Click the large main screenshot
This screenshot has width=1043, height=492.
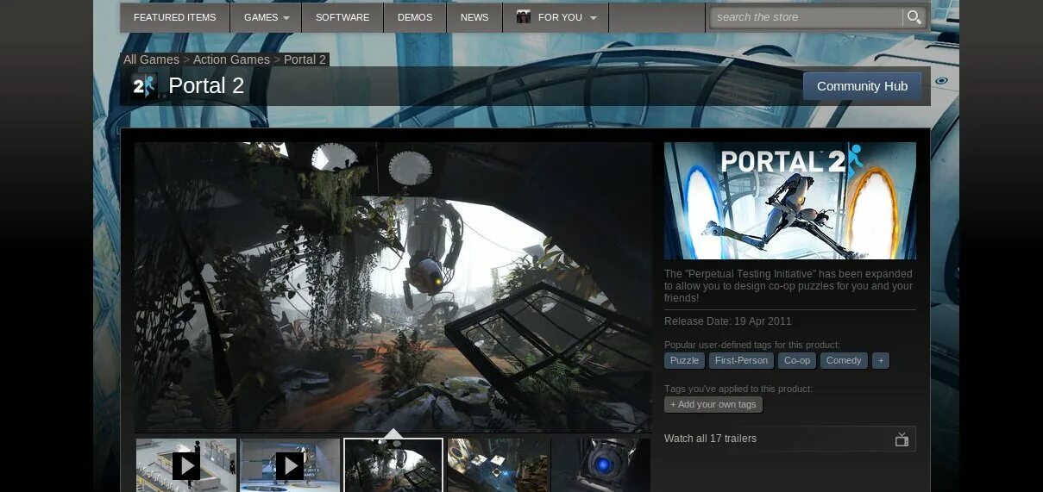[393, 287]
